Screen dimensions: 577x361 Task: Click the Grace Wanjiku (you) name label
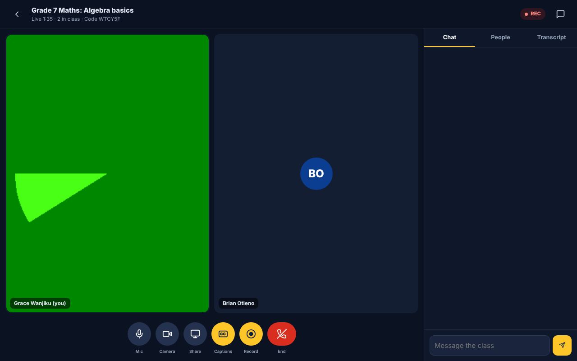pos(40,303)
